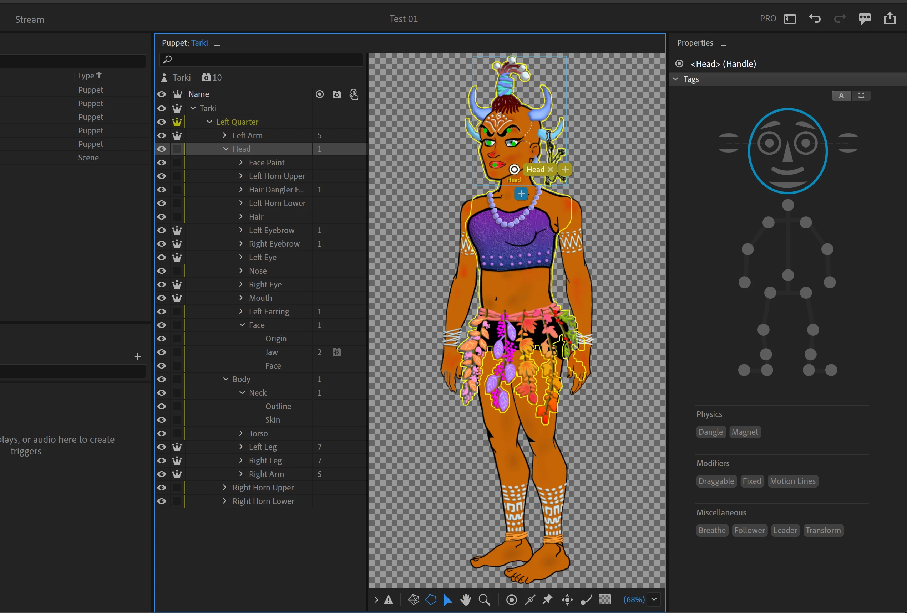Open the Puppet panel menu
Screen dimensions: 907x613
[x=217, y=43]
